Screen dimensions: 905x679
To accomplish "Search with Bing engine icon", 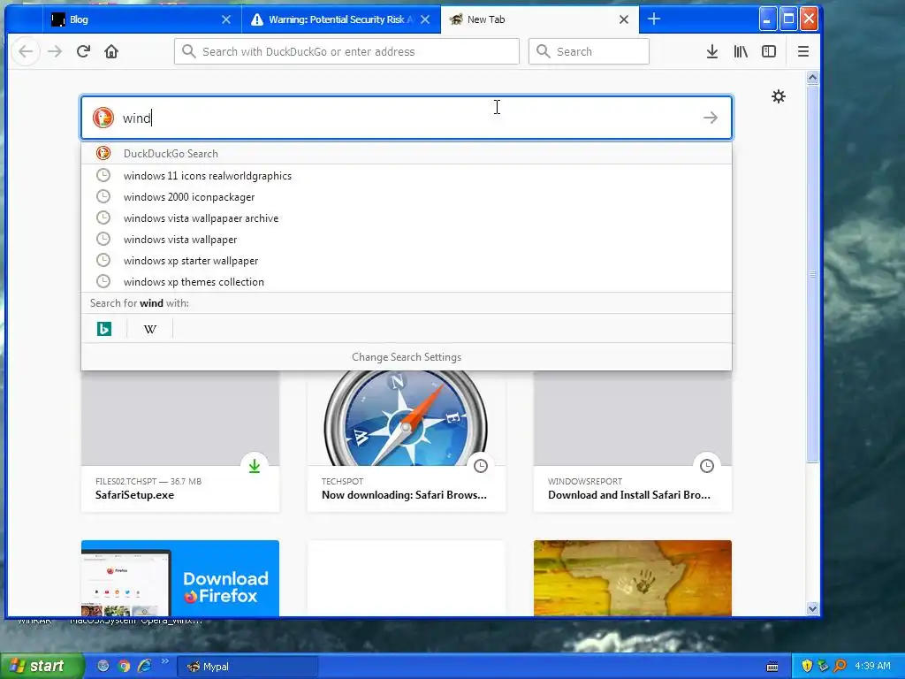I will point(104,329).
